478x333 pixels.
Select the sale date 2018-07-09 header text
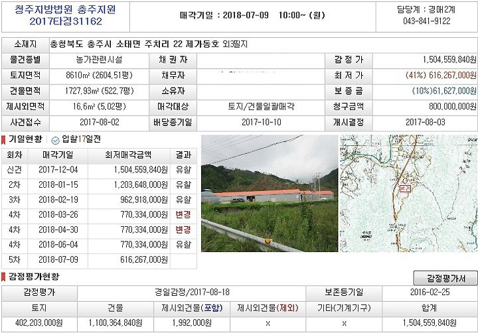(246, 15)
